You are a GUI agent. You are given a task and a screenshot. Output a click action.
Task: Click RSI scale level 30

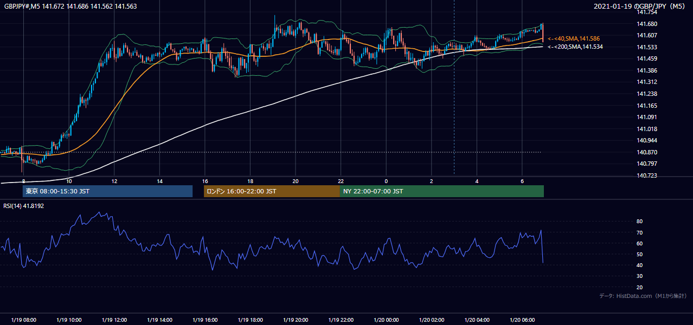tap(640, 276)
